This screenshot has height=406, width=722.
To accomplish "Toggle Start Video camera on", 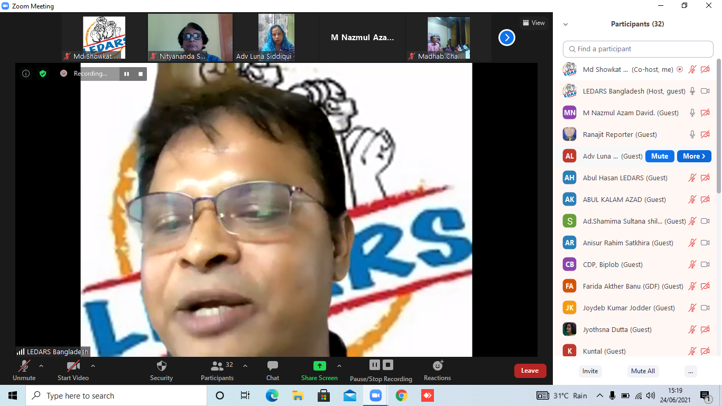I will pyautogui.click(x=73, y=370).
